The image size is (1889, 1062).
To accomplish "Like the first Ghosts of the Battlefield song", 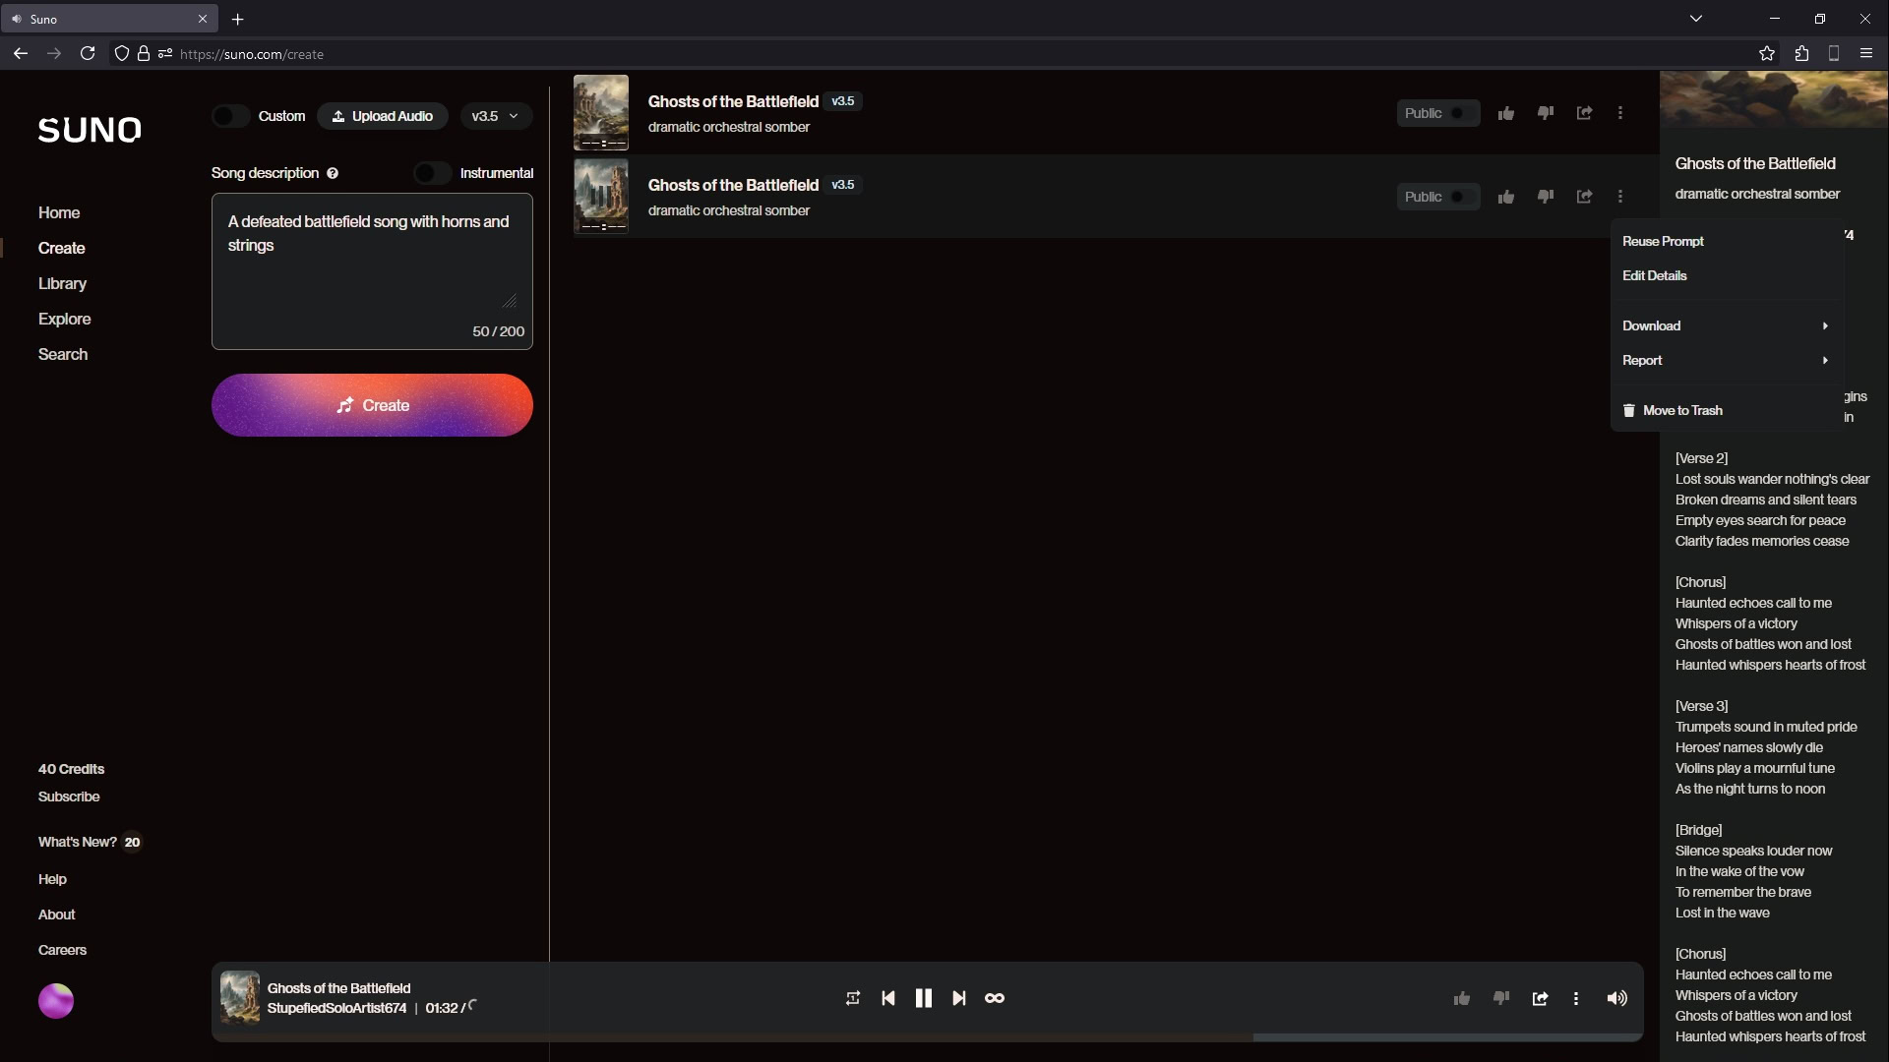I will point(1505,113).
